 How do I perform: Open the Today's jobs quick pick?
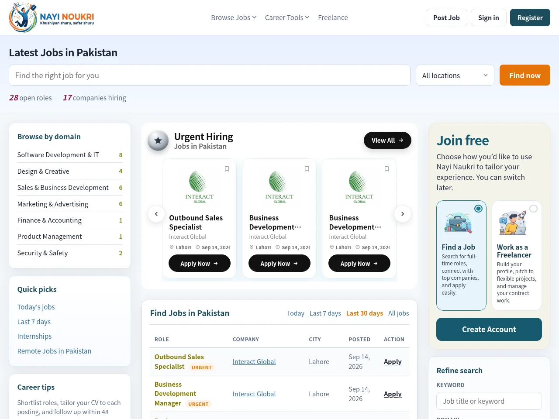pyautogui.click(x=36, y=307)
